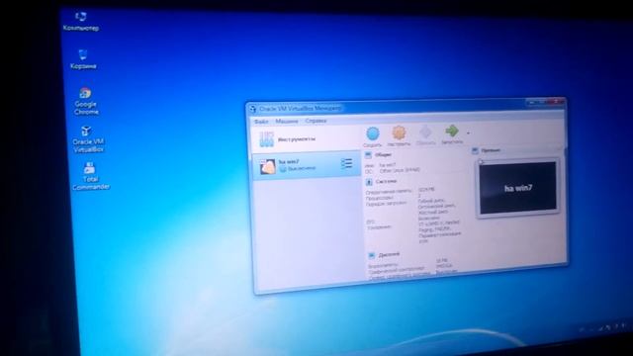Open the Справка menu
The width and height of the screenshot is (633, 356).
tap(316, 121)
